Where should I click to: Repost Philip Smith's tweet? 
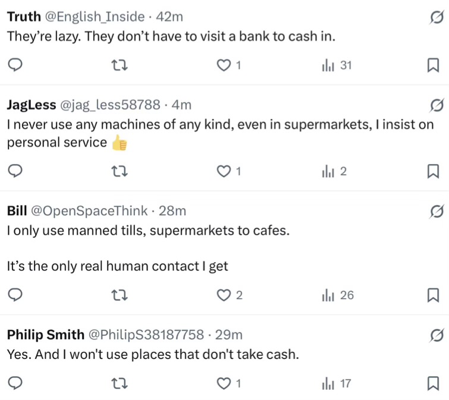click(121, 384)
